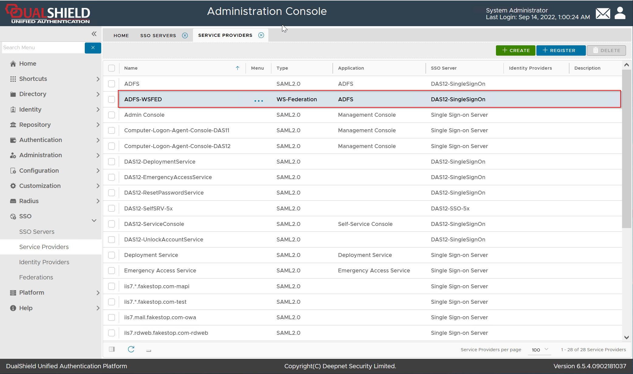Tick the ADFS row checkbox
This screenshot has width=633, height=374.
[x=112, y=84]
